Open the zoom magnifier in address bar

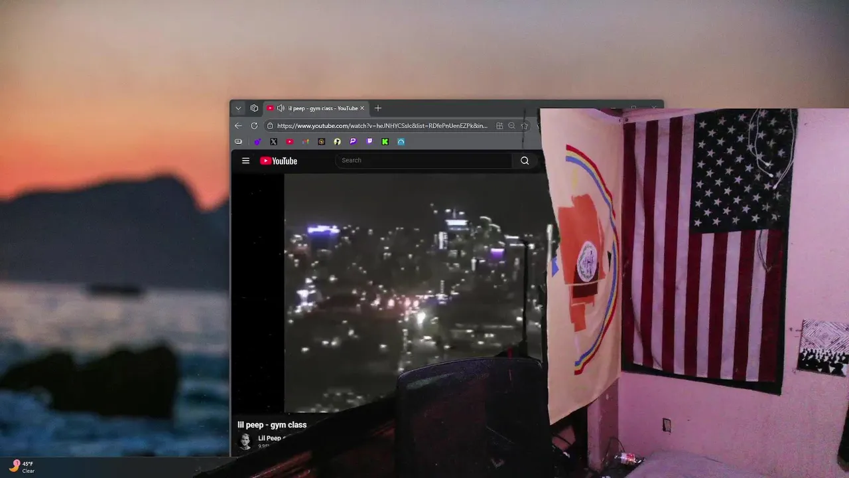(511, 125)
